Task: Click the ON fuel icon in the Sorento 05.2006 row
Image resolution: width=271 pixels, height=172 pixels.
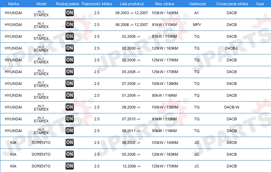Action: coord(70,154)
